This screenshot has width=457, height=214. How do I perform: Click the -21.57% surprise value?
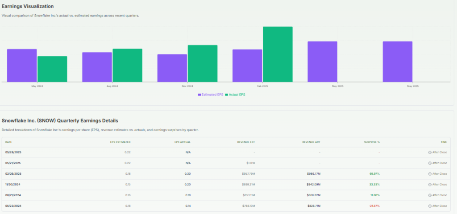coord(374,206)
